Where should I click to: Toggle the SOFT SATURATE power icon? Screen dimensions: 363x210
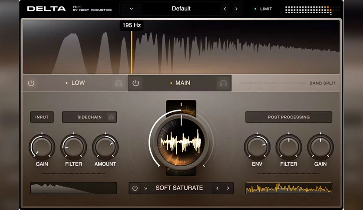point(135,188)
